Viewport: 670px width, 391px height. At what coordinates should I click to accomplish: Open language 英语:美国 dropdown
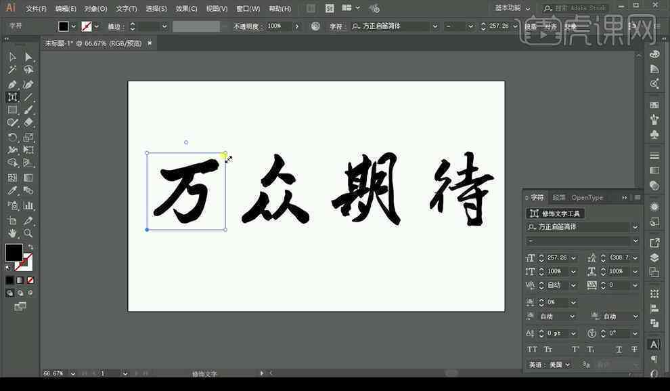pyautogui.click(x=568, y=365)
